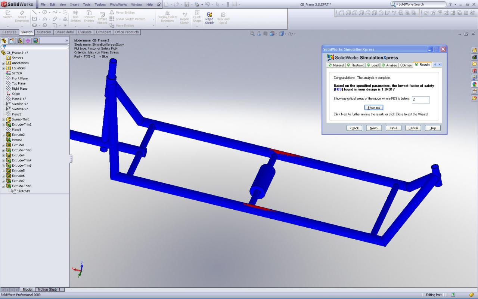
Task: Click the Quick Snaps icon
Action: click(x=197, y=17)
